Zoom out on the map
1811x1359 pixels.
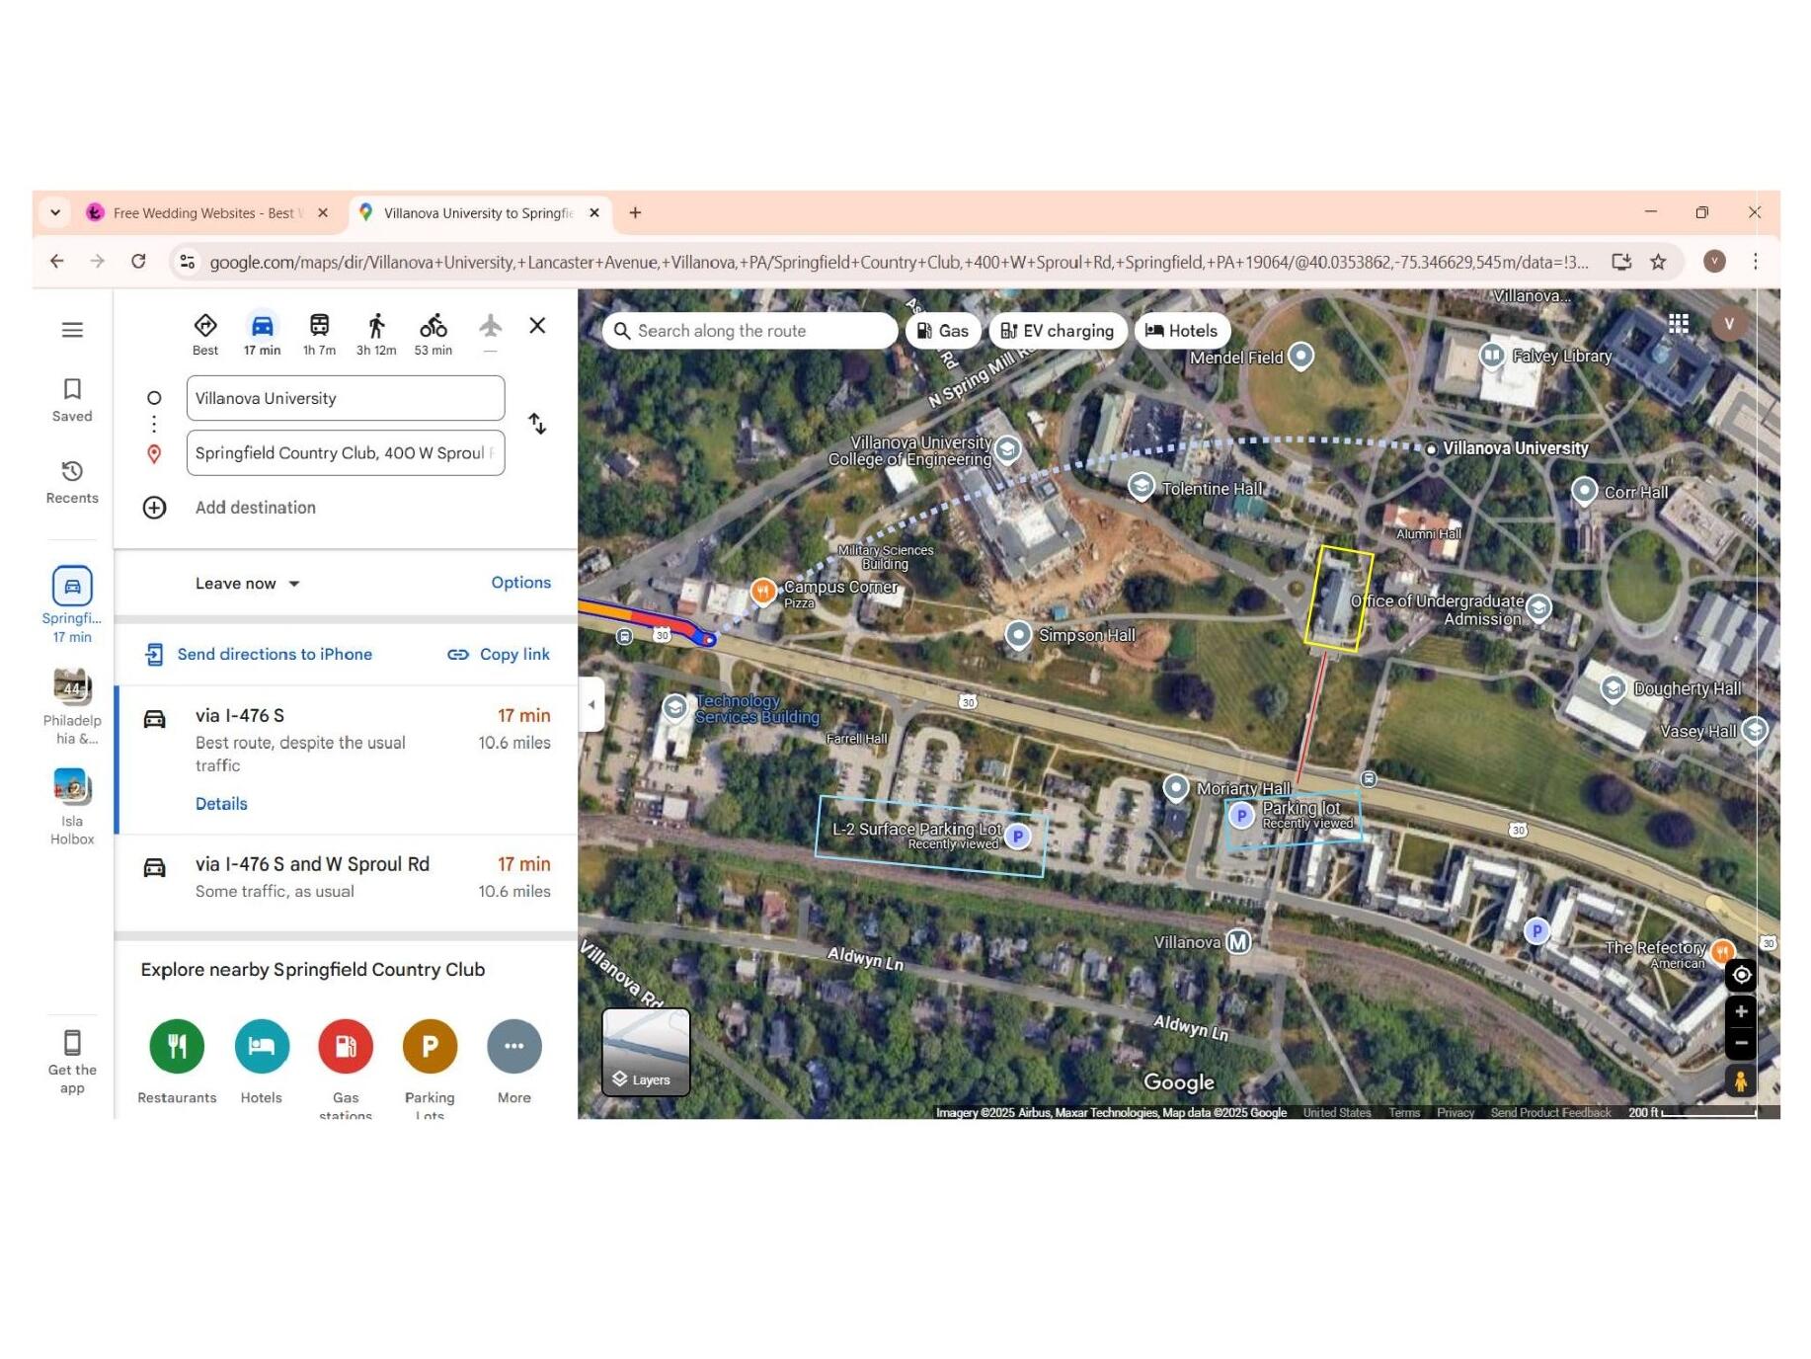tap(1741, 1042)
